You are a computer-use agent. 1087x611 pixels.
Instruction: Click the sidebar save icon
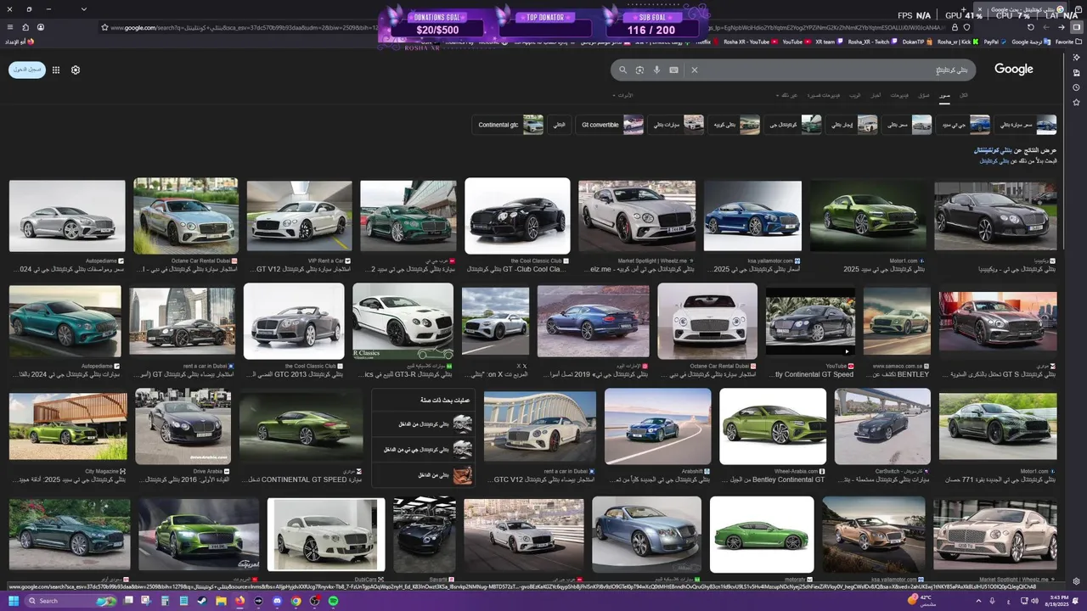coord(1076,72)
